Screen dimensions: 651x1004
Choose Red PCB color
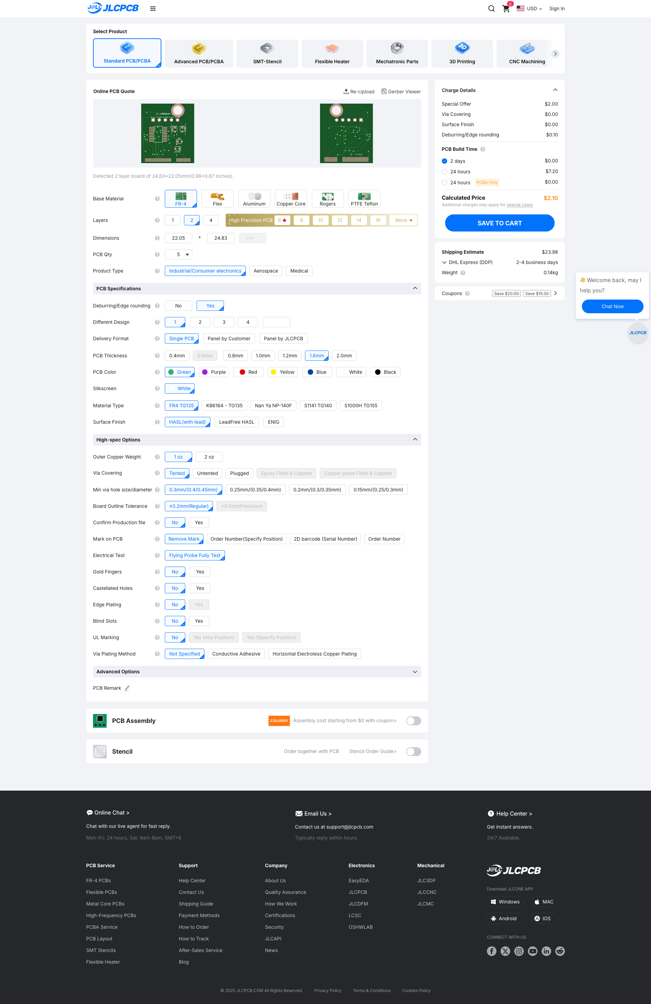click(x=249, y=372)
